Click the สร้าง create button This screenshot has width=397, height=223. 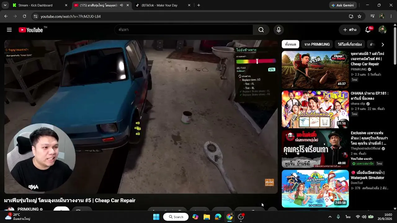pos(350,30)
